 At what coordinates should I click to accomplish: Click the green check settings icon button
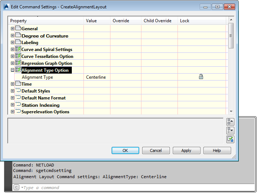[230, 139]
